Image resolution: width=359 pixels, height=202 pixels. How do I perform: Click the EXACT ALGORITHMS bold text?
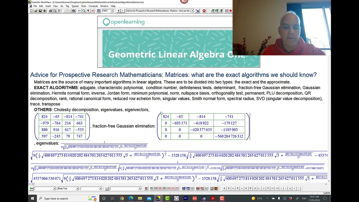[x=56, y=88]
